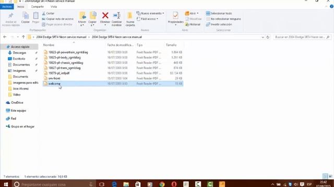Click the Pegar clipboard button
Screen dimensions: 334x187
35,18
